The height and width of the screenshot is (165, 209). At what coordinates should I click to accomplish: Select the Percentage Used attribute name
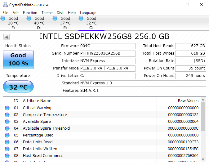[38, 135]
